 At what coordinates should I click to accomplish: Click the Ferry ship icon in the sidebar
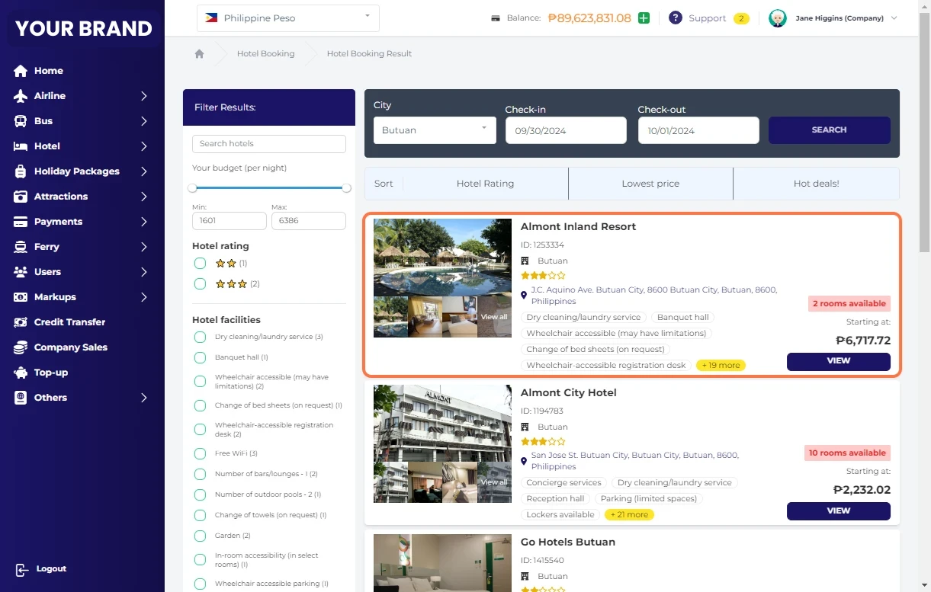pos(21,247)
